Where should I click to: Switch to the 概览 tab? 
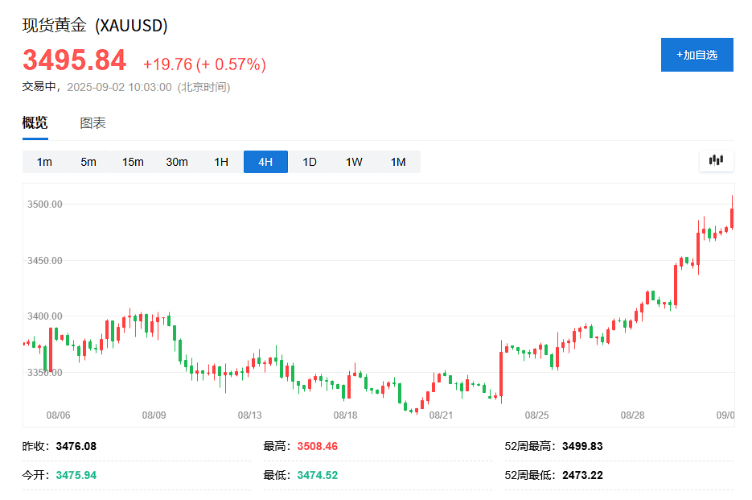pyautogui.click(x=35, y=123)
